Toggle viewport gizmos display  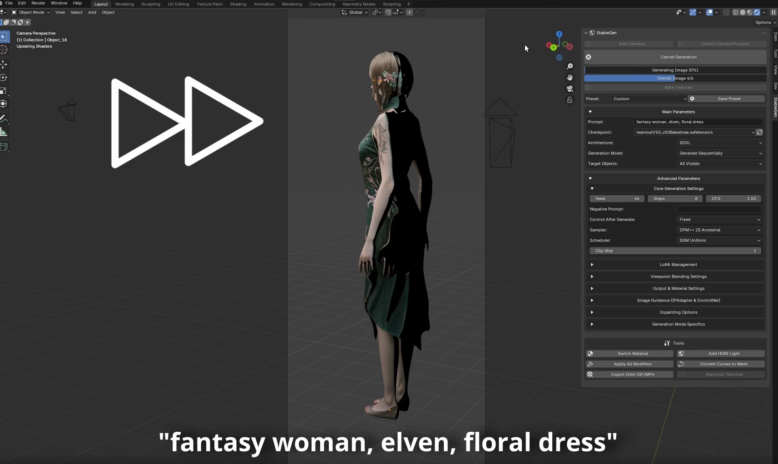coord(693,12)
